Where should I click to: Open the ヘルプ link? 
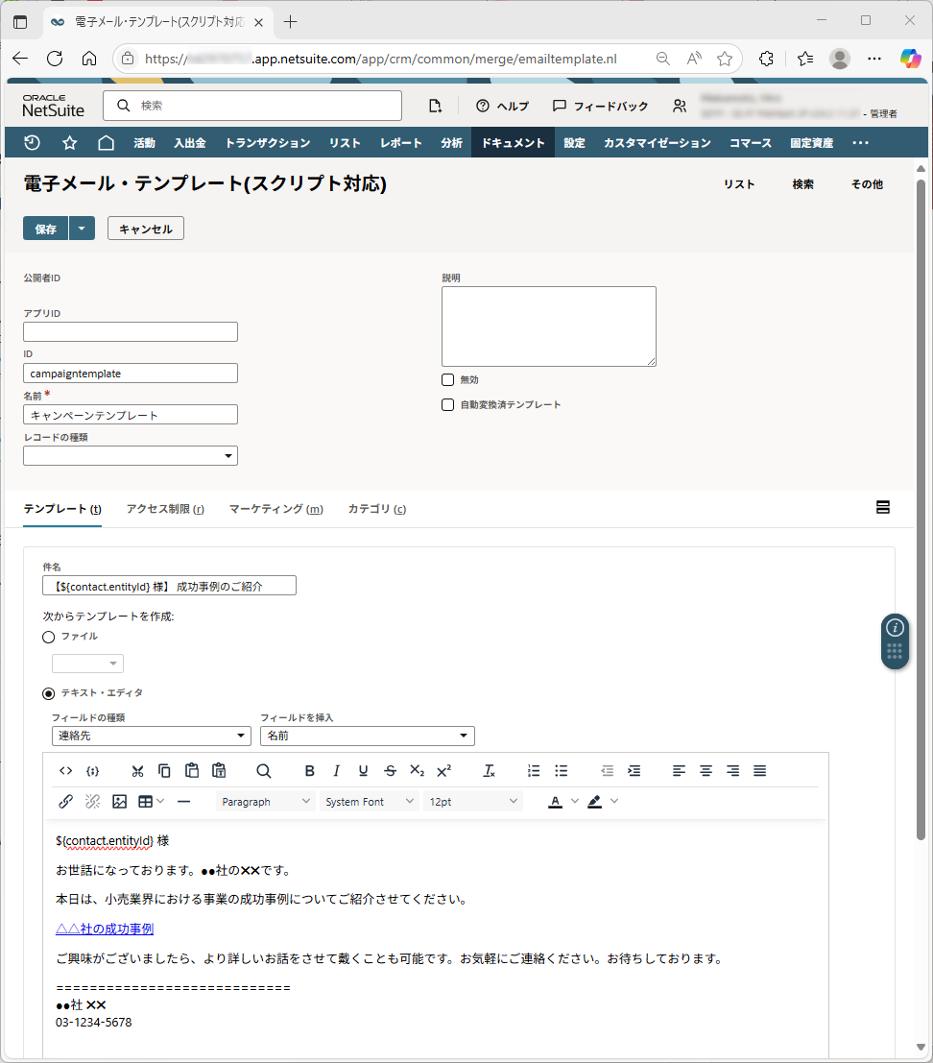coord(502,106)
